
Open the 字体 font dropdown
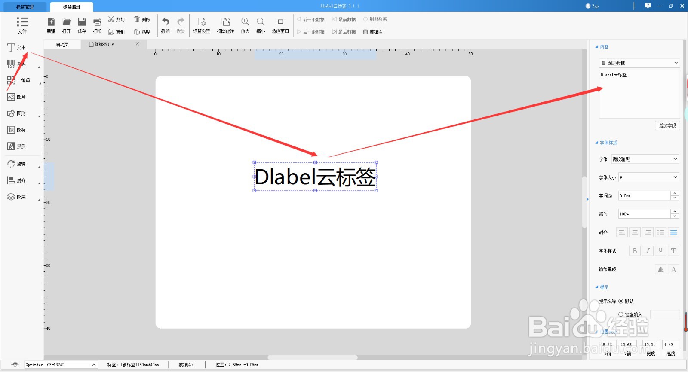[645, 159]
